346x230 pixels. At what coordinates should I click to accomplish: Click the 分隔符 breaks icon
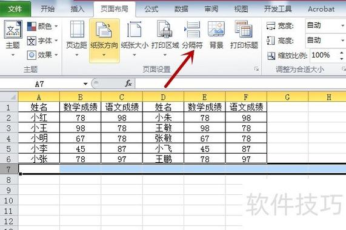coord(193,29)
